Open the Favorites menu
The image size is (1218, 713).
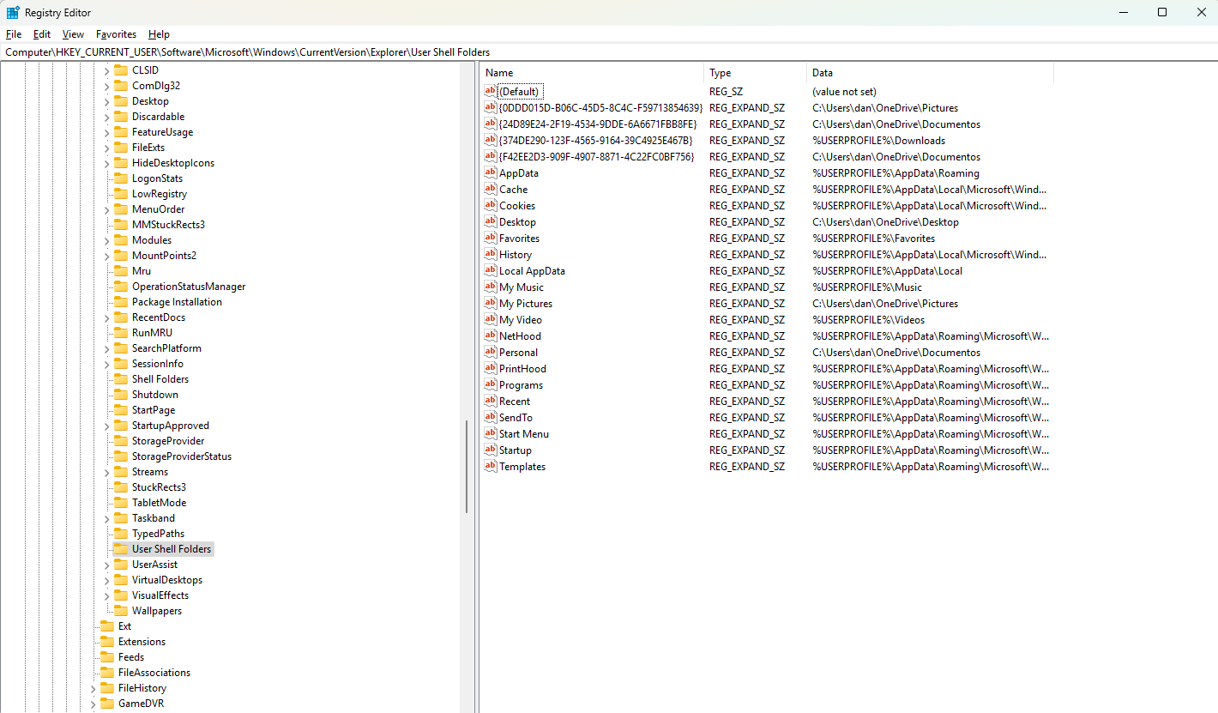(116, 34)
